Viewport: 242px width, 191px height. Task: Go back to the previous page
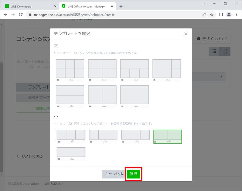pos(6,15)
